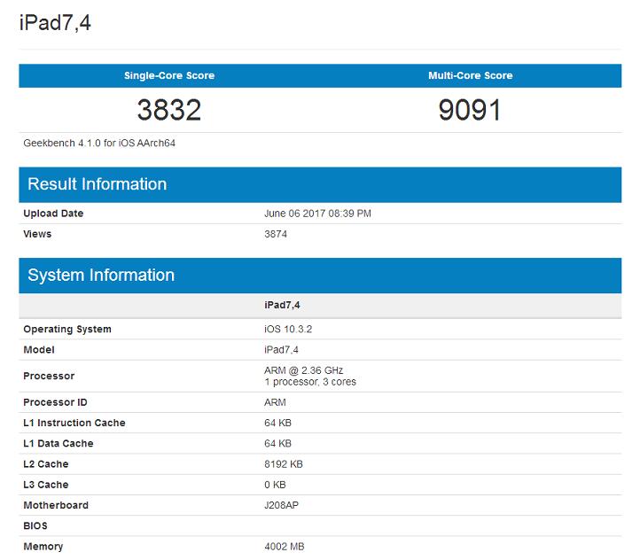This screenshot has height=560, width=640.
Task: Click the iPad7,4 page title
Action: pyautogui.click(x=55, y=22)
